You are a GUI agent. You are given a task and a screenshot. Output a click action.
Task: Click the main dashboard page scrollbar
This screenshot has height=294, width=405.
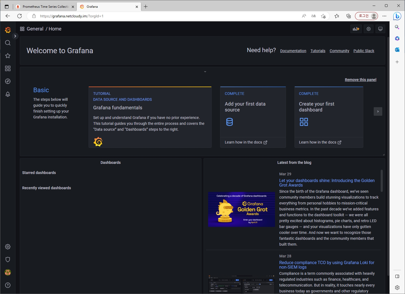coord(388,156)
